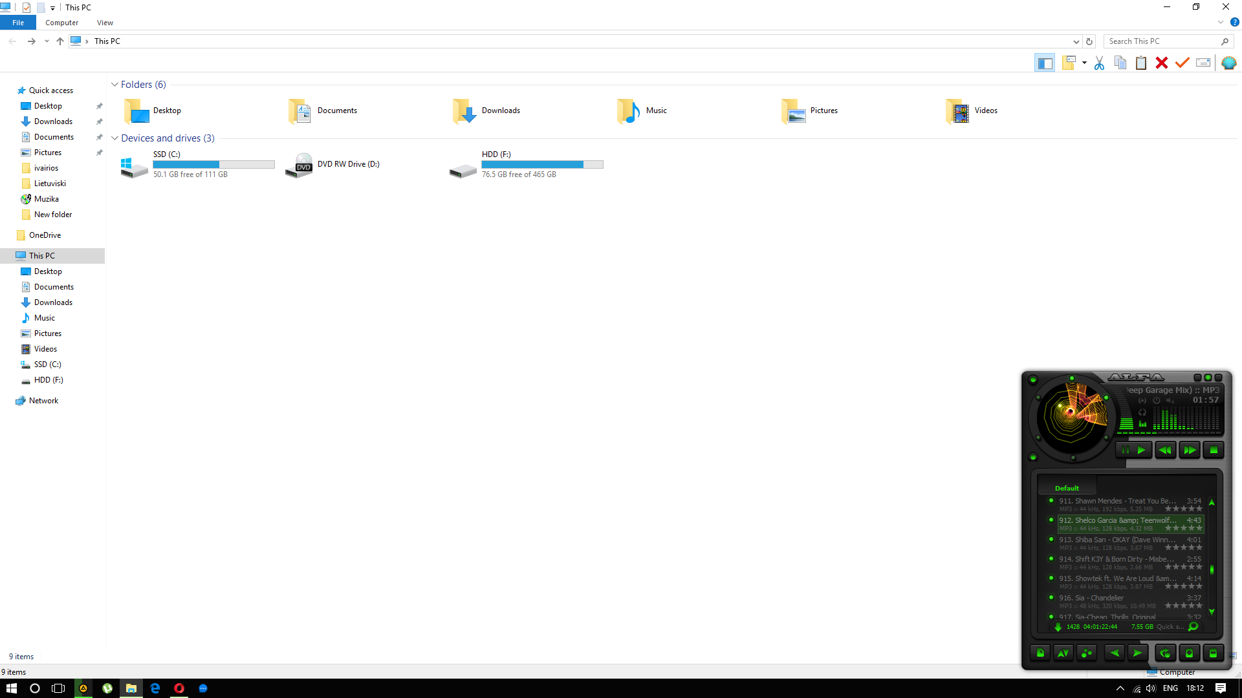Stop playback in ALFA player
This screenshot has height=698, width=1242.
1214,450
